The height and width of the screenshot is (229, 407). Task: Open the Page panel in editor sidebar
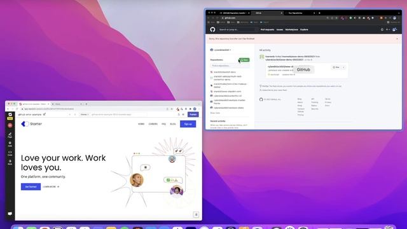[x=10, y=135]
